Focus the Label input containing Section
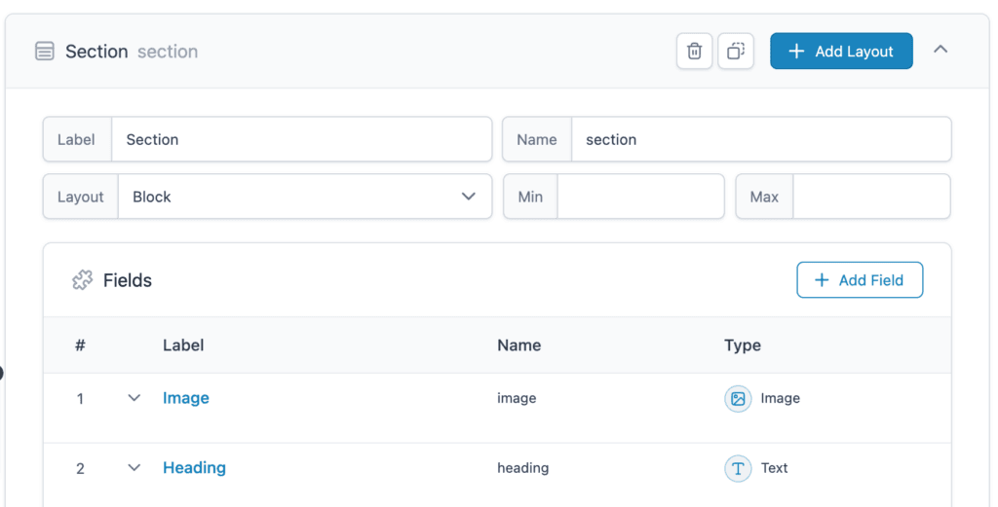998x507 pixels. point(302,139)
